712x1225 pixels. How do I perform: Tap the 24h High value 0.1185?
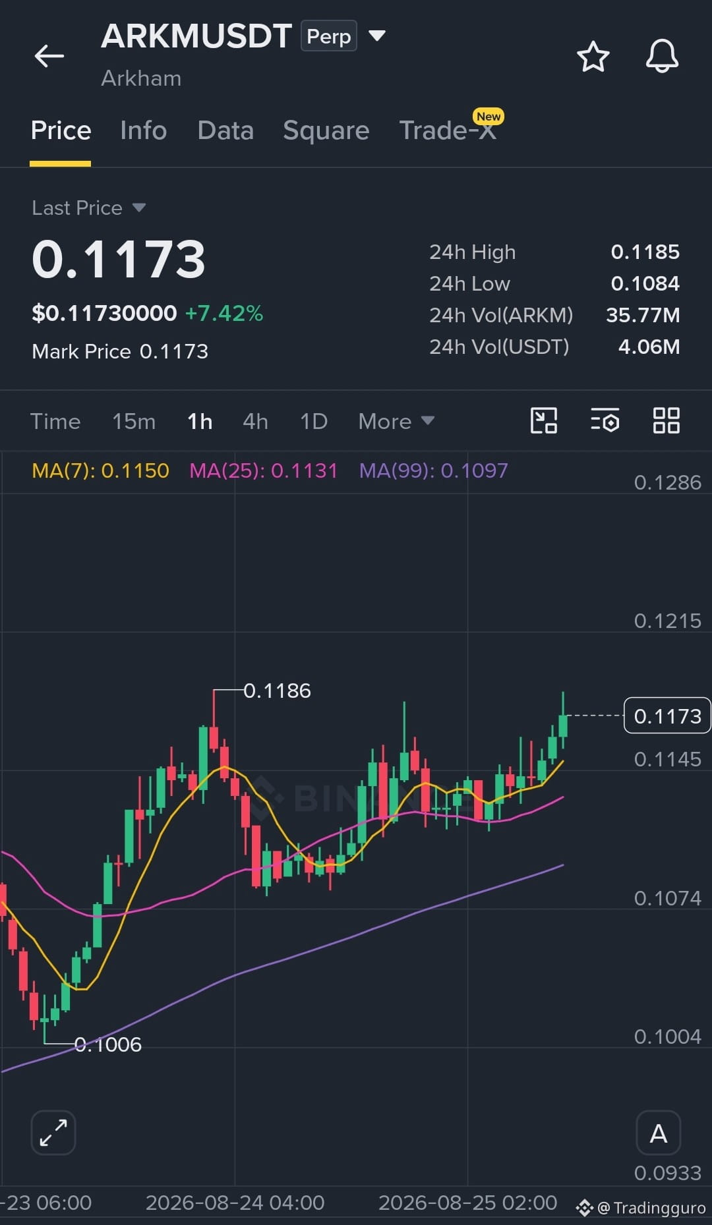tap(645, 252)
